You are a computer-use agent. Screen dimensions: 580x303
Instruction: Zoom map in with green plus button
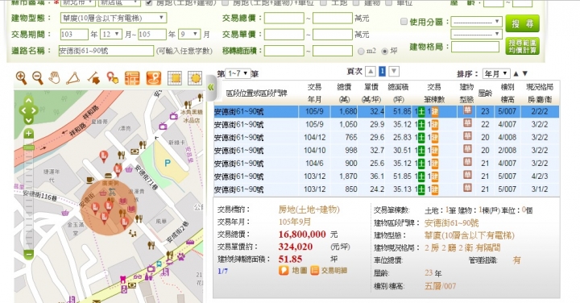(x=29, y=134)
